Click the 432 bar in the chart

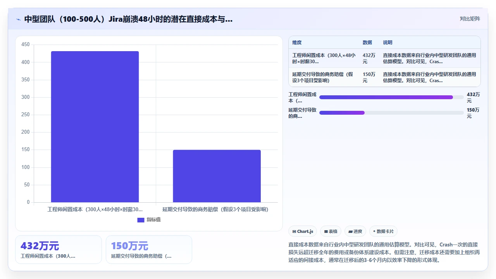(95, 127)
